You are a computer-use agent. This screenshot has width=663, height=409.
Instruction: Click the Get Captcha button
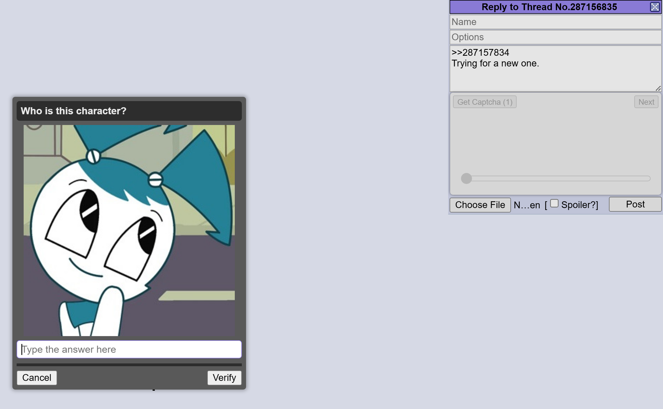point(485,102)
